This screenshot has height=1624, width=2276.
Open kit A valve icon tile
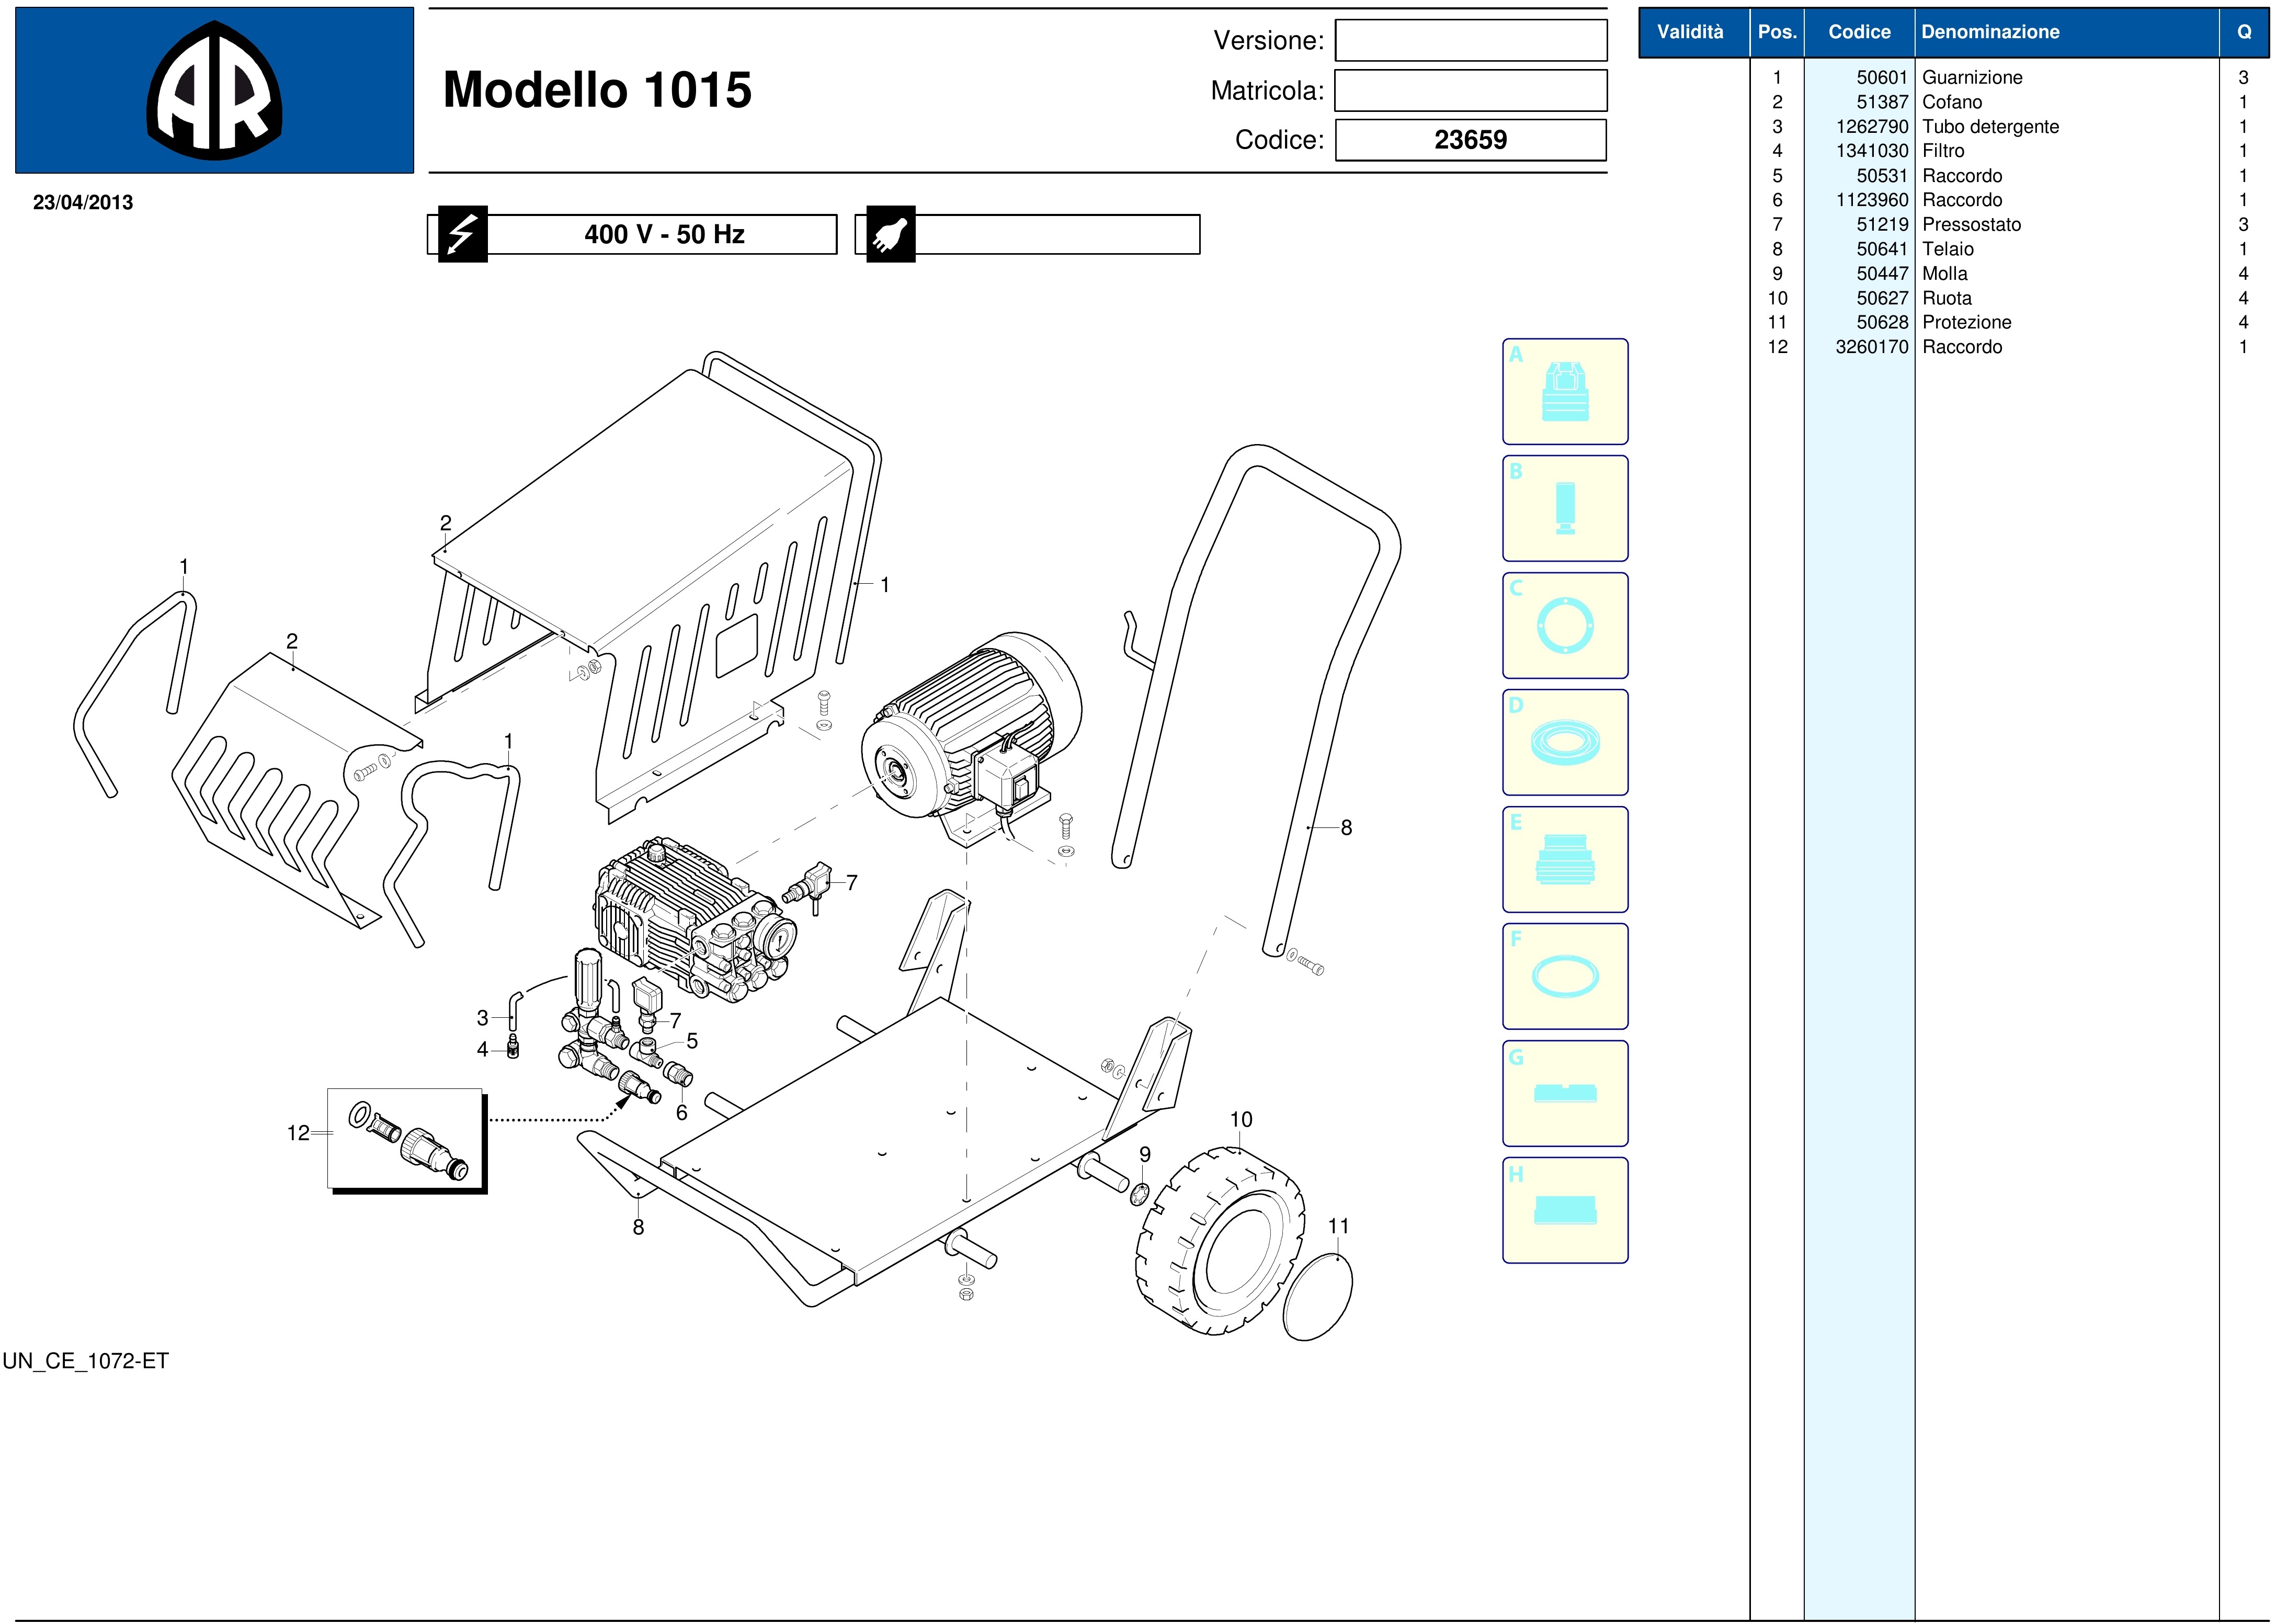[1564, 392]
